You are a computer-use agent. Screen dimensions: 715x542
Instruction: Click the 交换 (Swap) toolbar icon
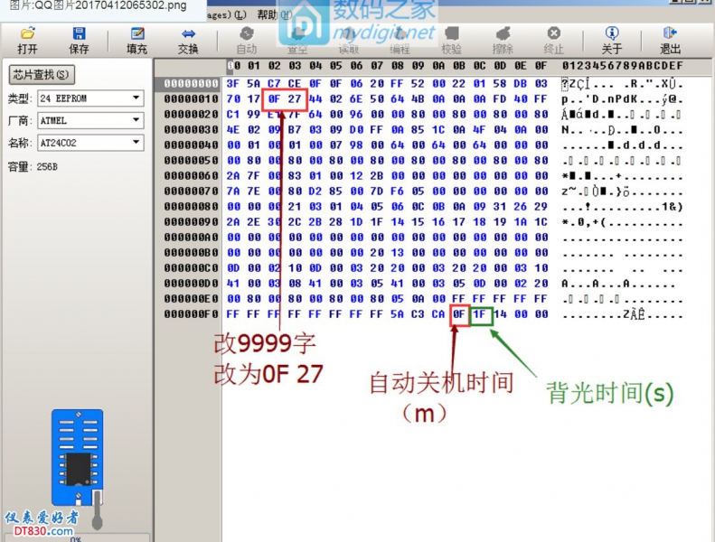click(x=188, y=41)
